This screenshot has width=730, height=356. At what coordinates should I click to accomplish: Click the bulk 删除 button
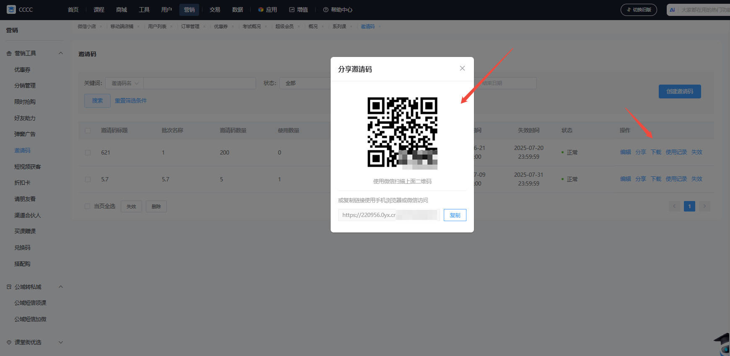click(156, 206)
